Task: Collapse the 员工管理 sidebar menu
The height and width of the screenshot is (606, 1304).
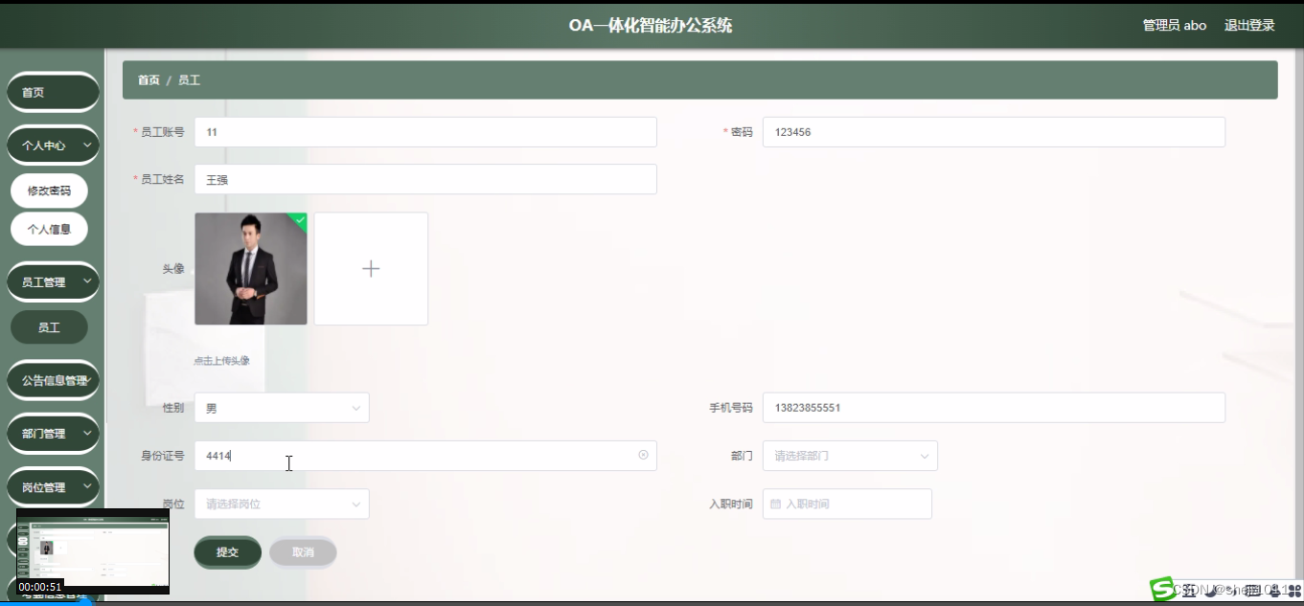Action: 52,281
